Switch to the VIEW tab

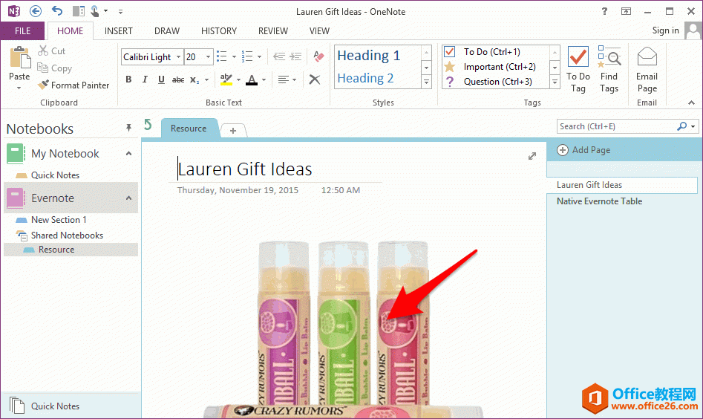[319, 31]
